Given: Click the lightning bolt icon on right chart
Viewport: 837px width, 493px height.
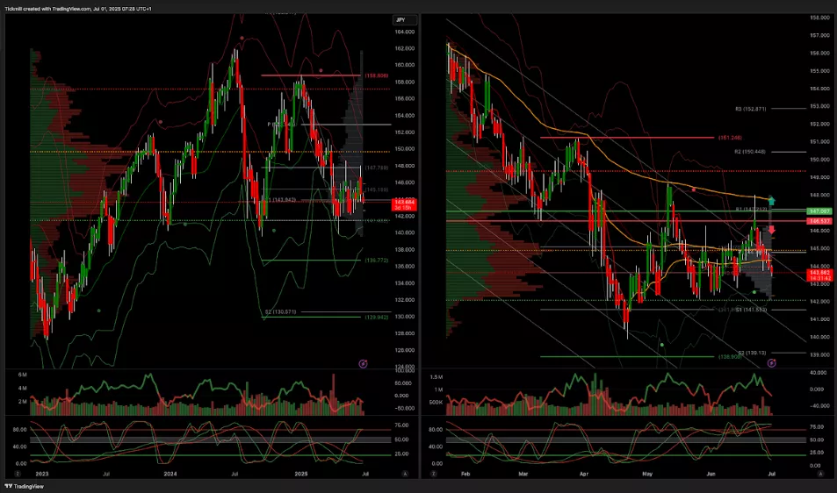Looking at the screenshot, I should tap(771, 362).
